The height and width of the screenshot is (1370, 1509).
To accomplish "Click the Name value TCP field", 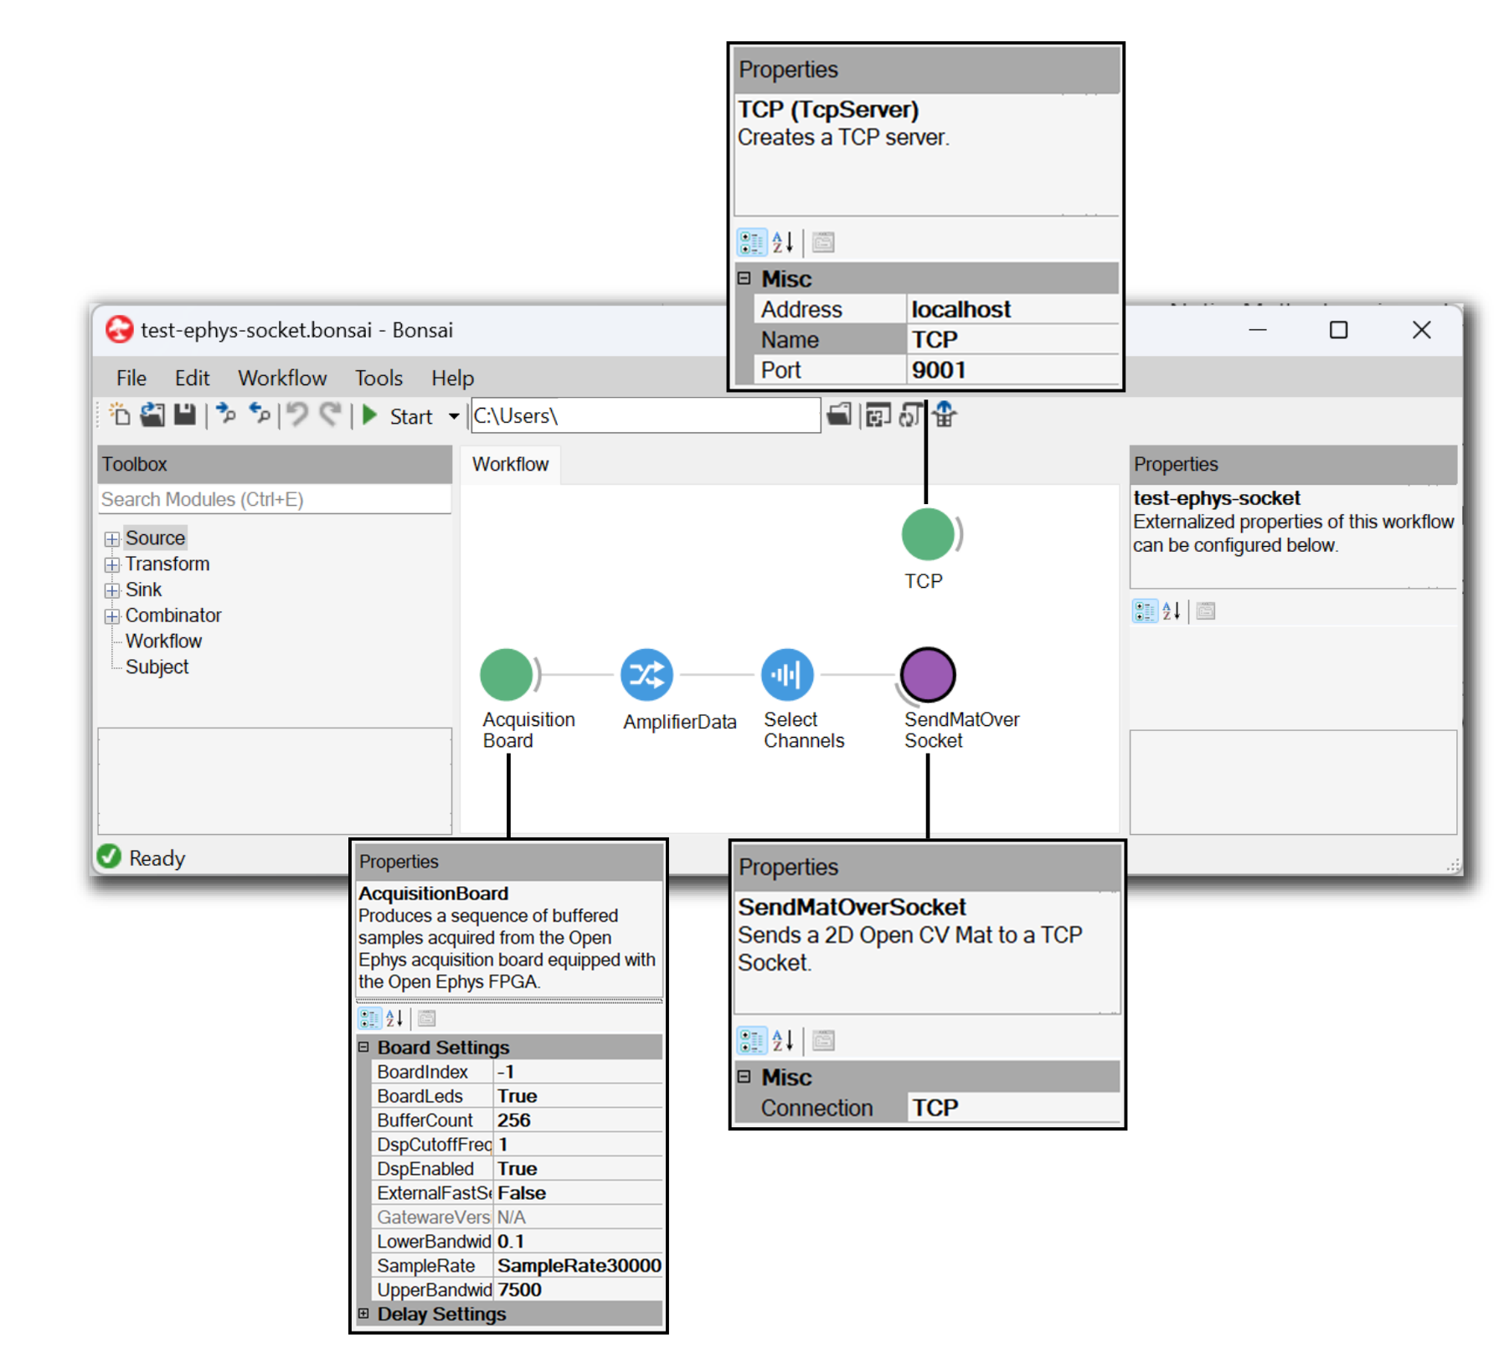I will (1013, 340).
